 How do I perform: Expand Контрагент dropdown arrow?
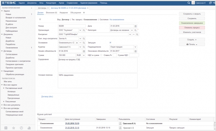[x=130, y=34]
